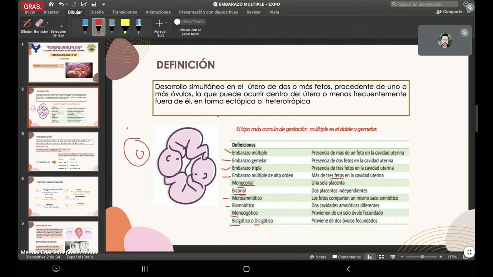Open the Inicio tab
The height and width of the screenshot is (277, 493).
point(30,12)
